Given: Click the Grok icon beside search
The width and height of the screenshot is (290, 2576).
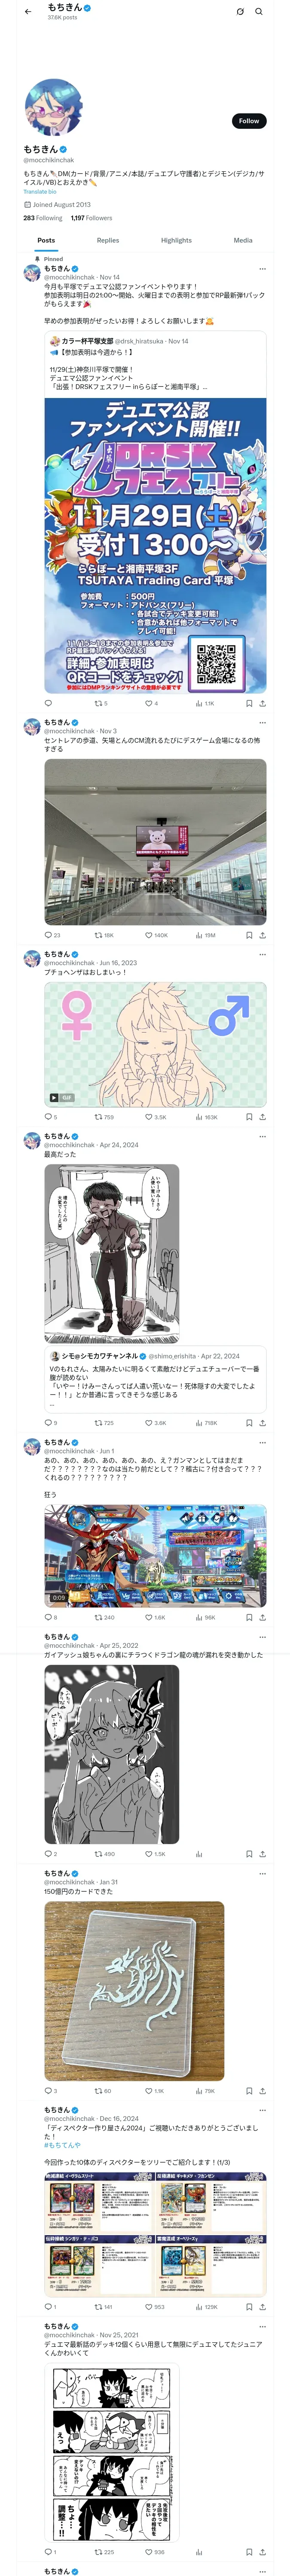Looking at the screenshot, I should (240, 12).
